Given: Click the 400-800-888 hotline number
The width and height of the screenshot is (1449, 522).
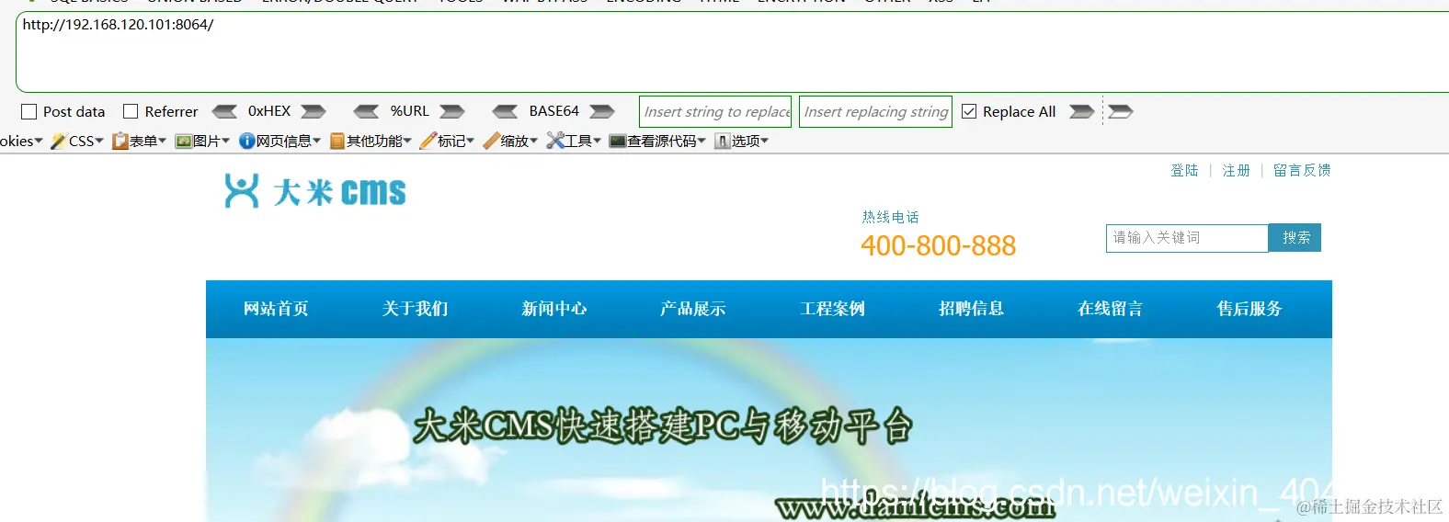Looking at the screenshot, I should click(x=938, y=245).
